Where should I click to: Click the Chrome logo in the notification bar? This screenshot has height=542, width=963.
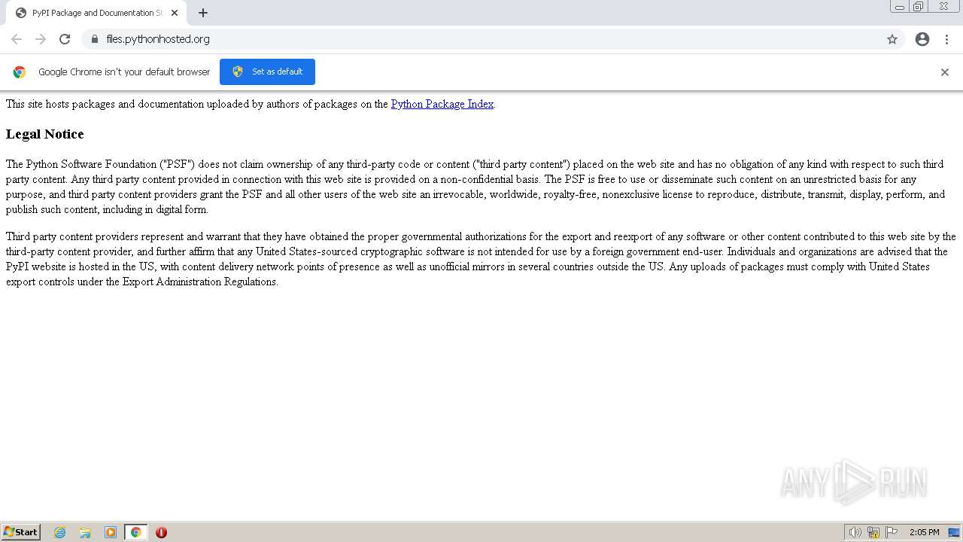pos(20,72)
